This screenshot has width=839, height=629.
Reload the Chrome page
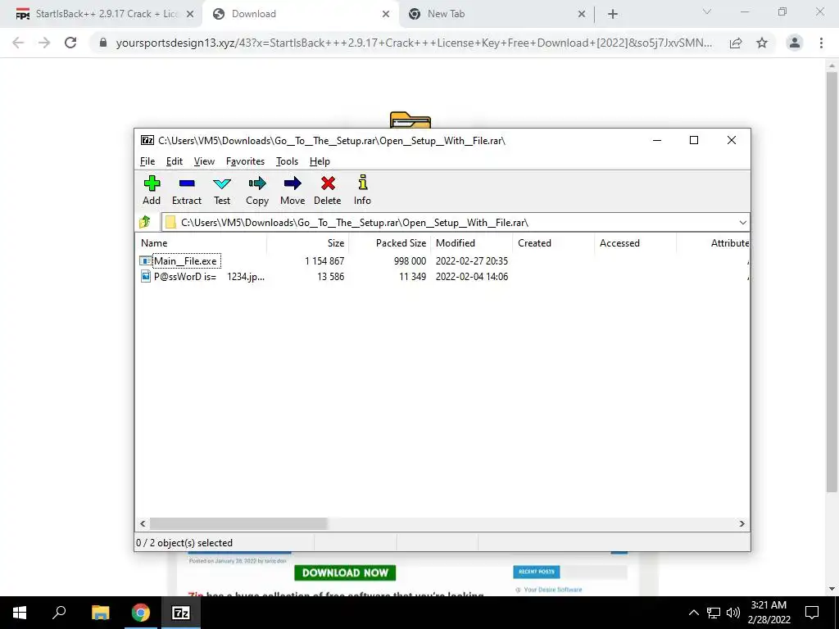coord(70,43)
